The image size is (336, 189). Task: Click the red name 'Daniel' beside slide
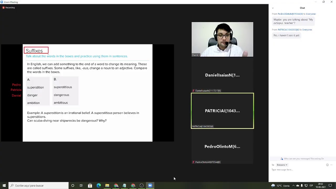16,96
